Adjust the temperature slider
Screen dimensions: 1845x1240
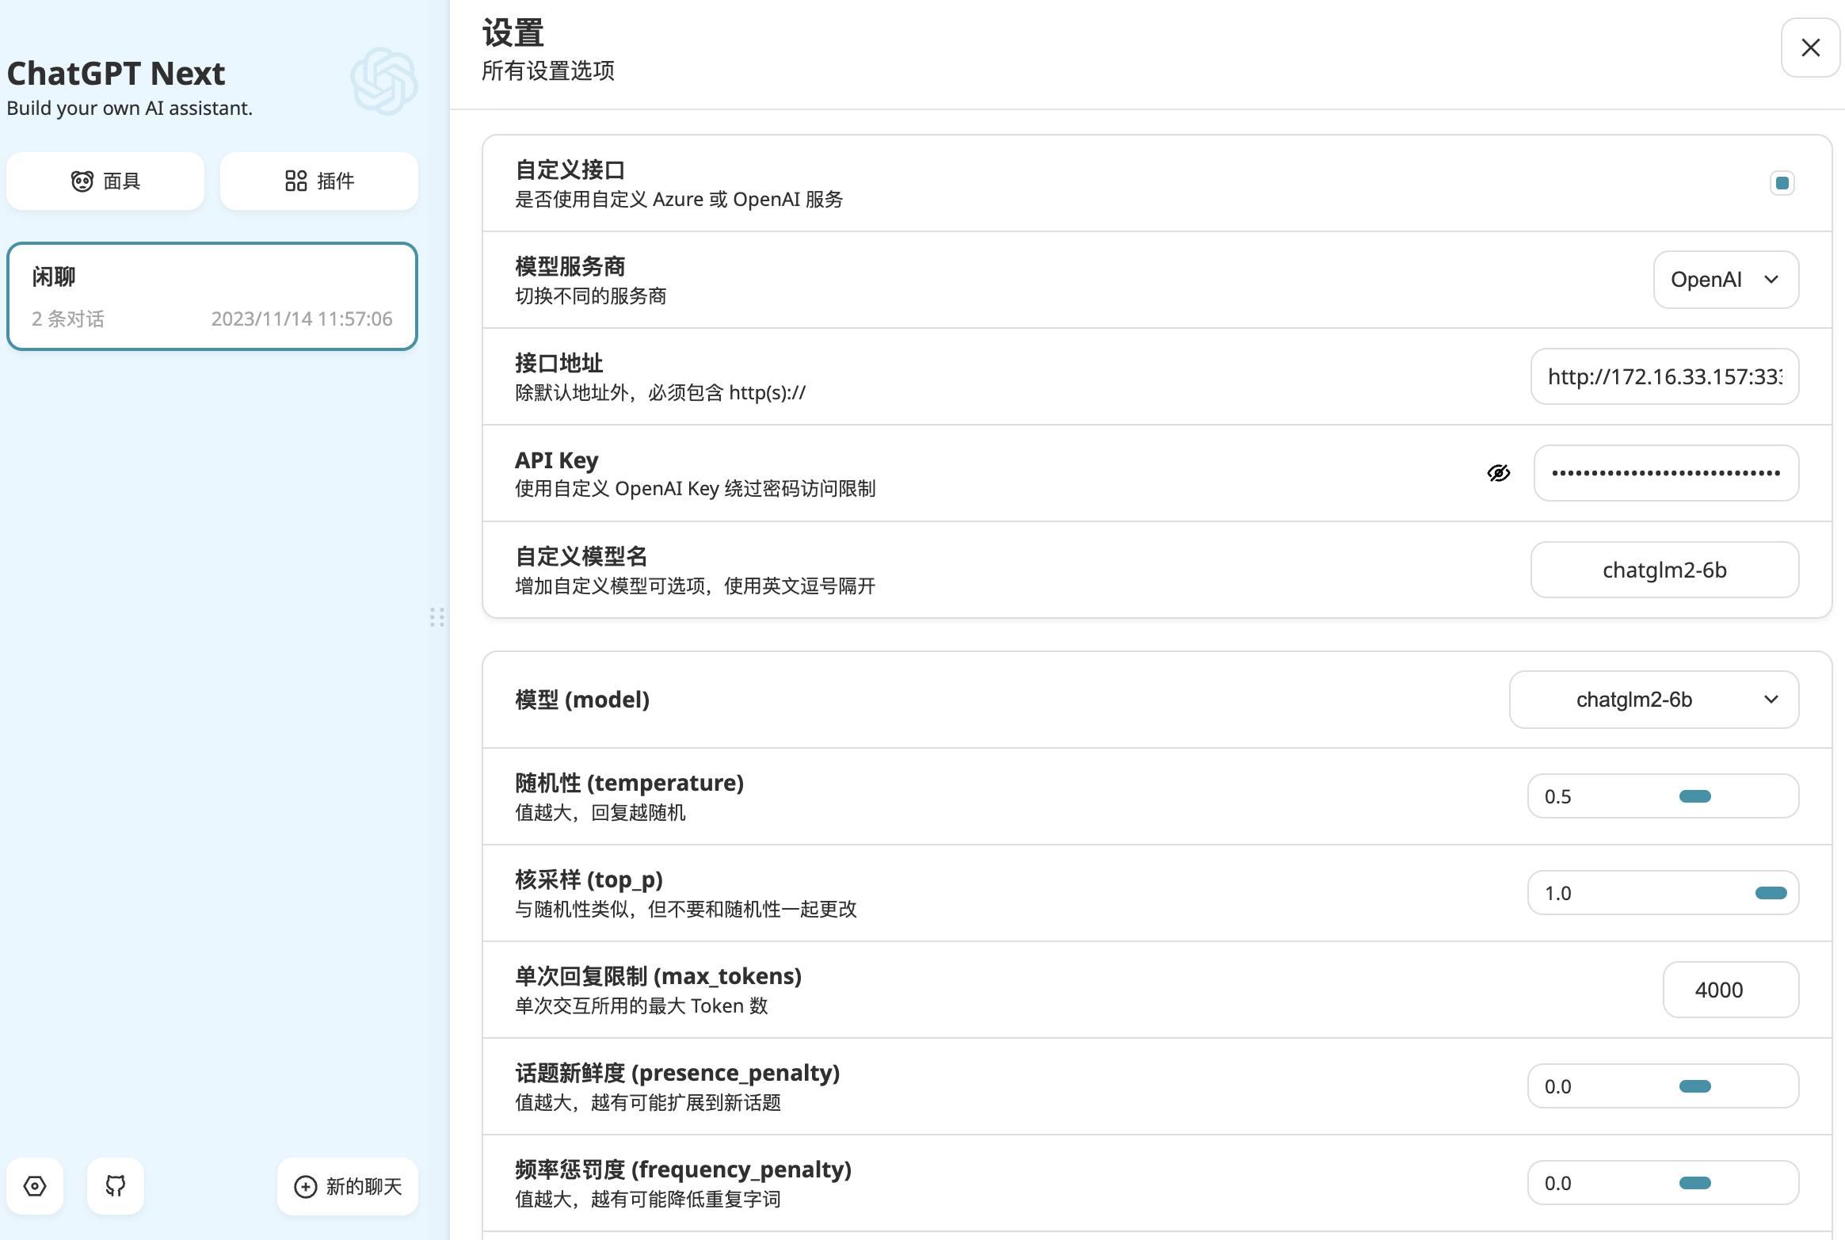[x=1694, y=796]
